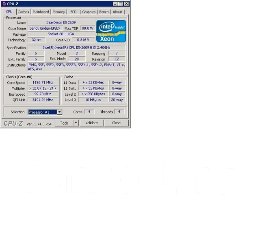The image size is (260, 236).
Task: Click the Validate button
Action: [92, 123]
